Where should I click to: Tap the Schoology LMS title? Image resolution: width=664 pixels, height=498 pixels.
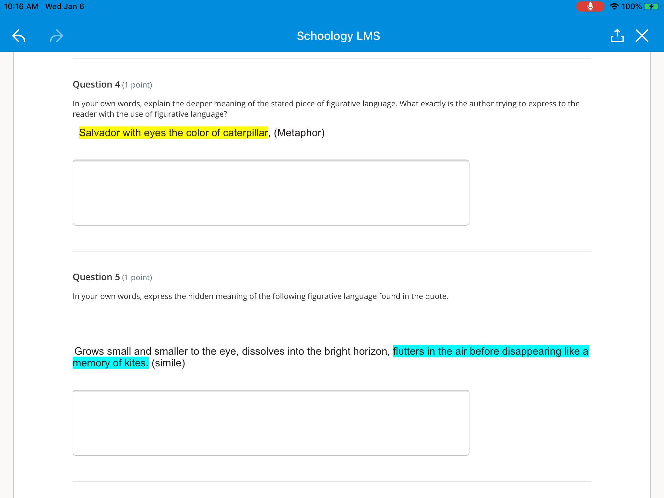[x=338, y=36]
